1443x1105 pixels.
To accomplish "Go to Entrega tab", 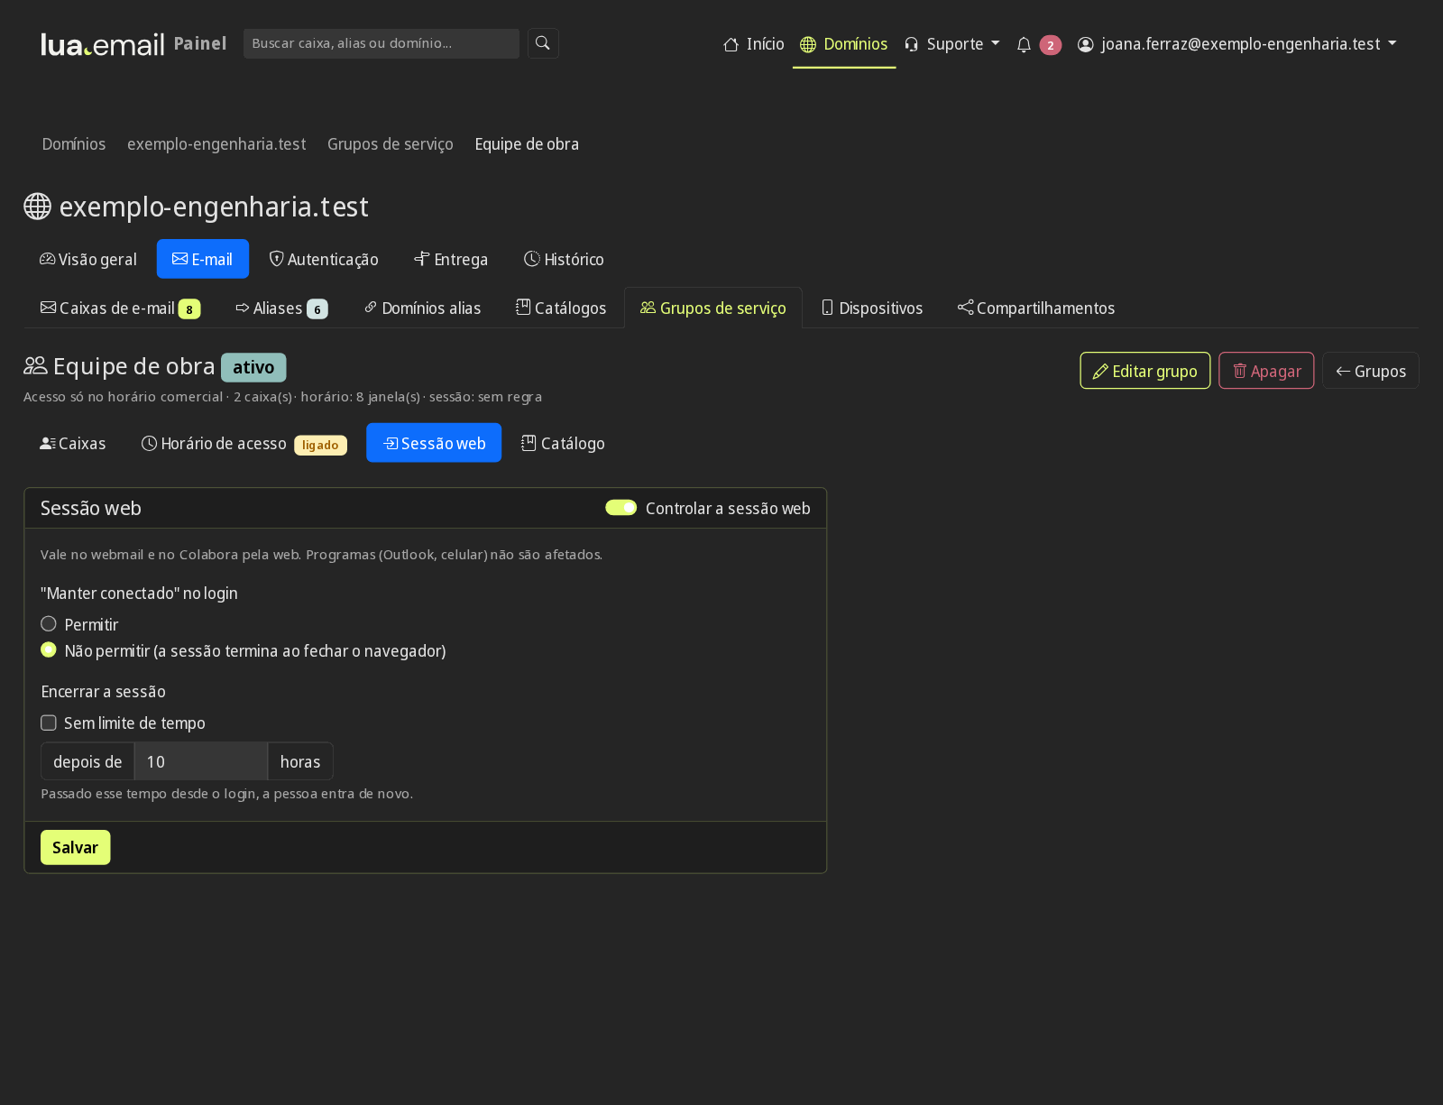I will coord(451,260).
